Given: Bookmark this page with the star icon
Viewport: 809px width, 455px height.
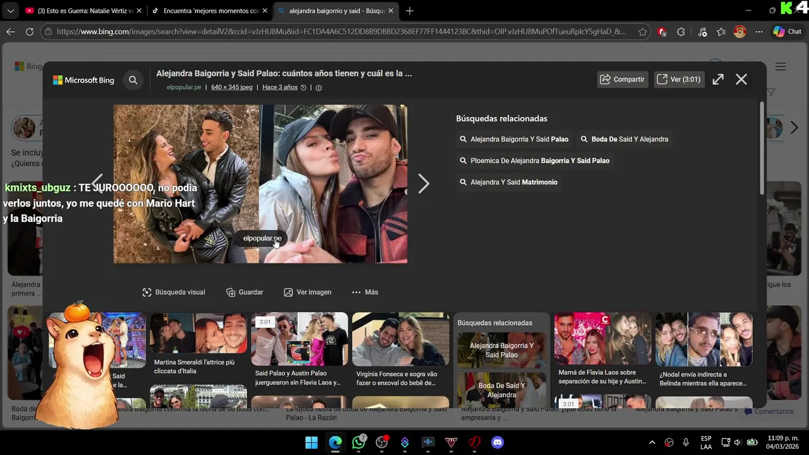Looking at the screenshot, I should 643,32.
